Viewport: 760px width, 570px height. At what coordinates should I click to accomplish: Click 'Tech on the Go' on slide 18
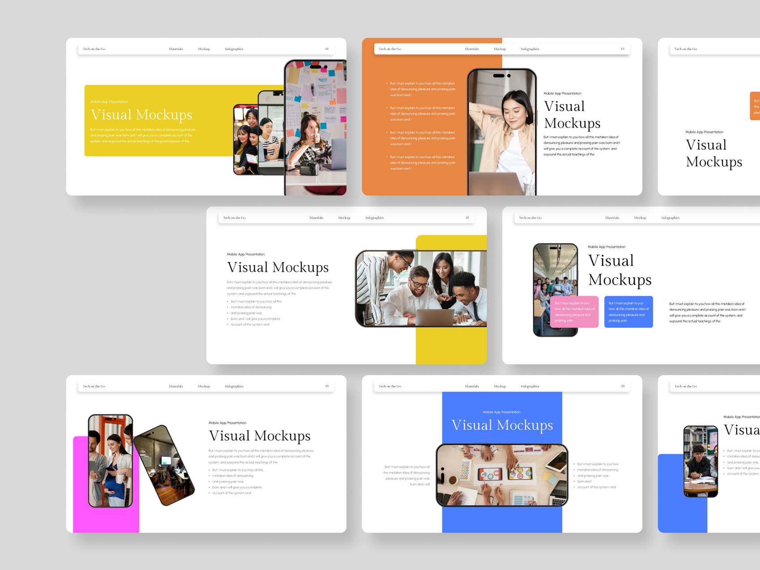234,218
